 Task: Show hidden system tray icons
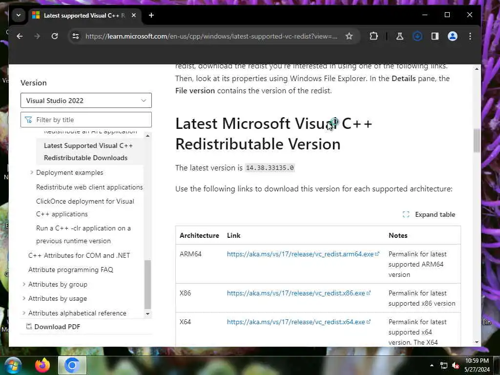(432, 365)
